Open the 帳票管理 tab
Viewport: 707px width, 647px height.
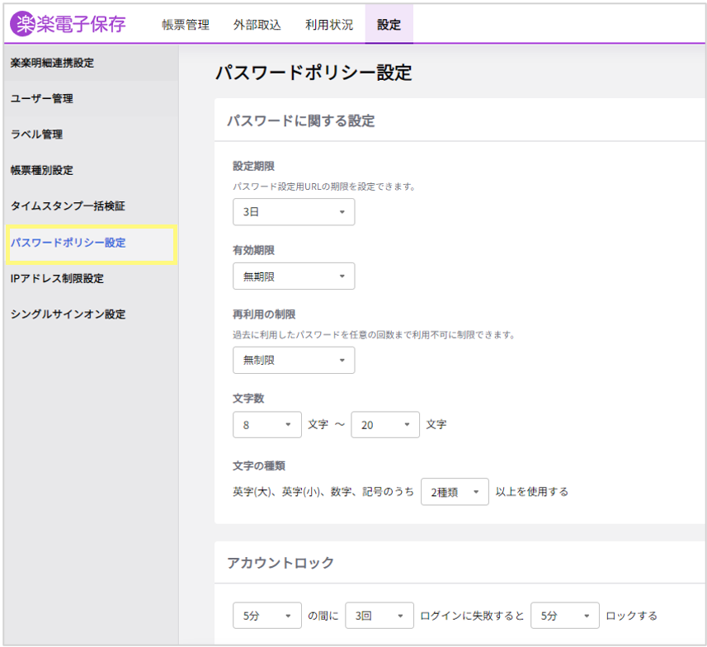point(186,25)
